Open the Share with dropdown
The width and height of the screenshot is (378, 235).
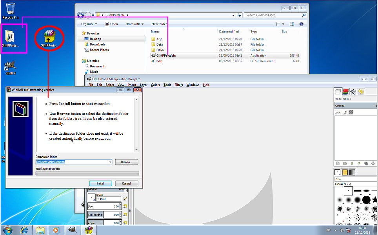134,24
